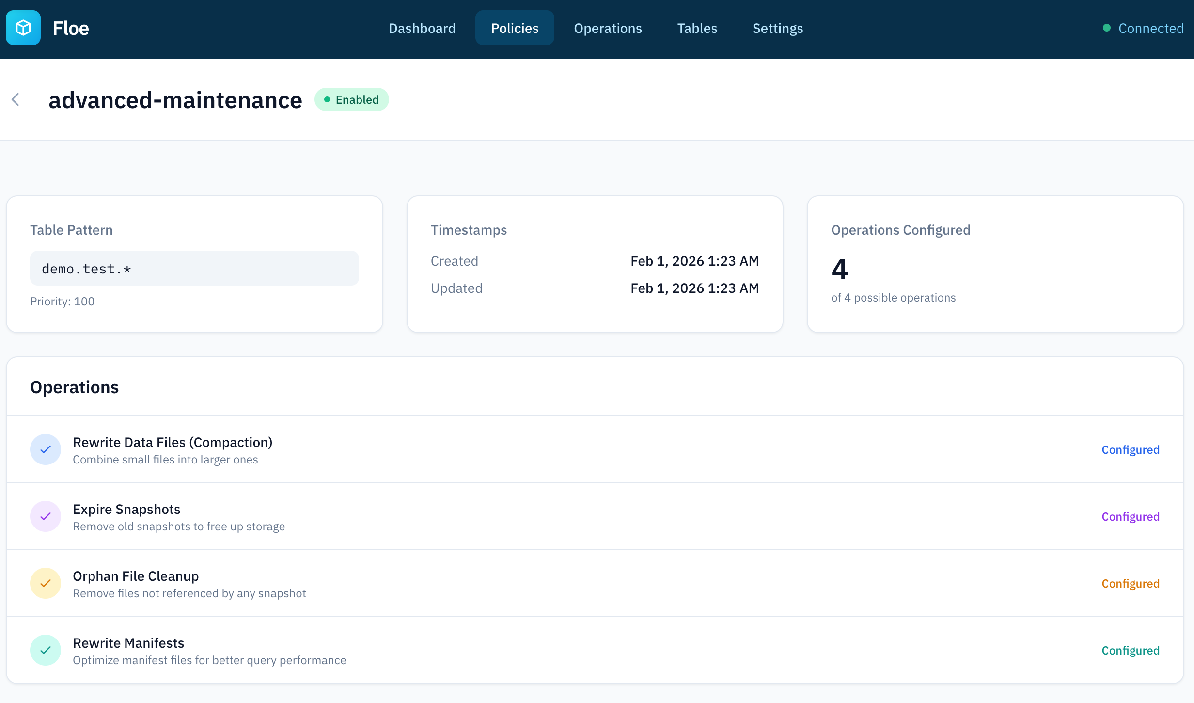The height and width of the screenshot is (703, 1194).
Task: Click the orange checkmark for Orphan File Cleanup
Action: tap(46, 584)
